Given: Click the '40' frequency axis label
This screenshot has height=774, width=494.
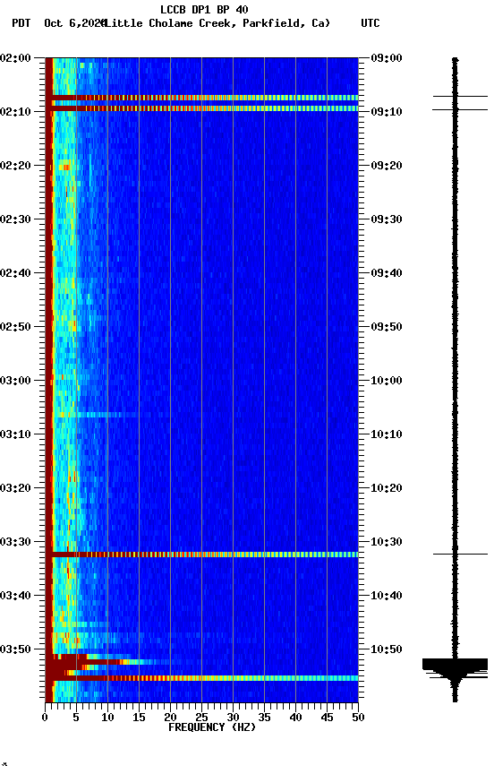Looking at the screenshot, I should (x=295, y=718).
